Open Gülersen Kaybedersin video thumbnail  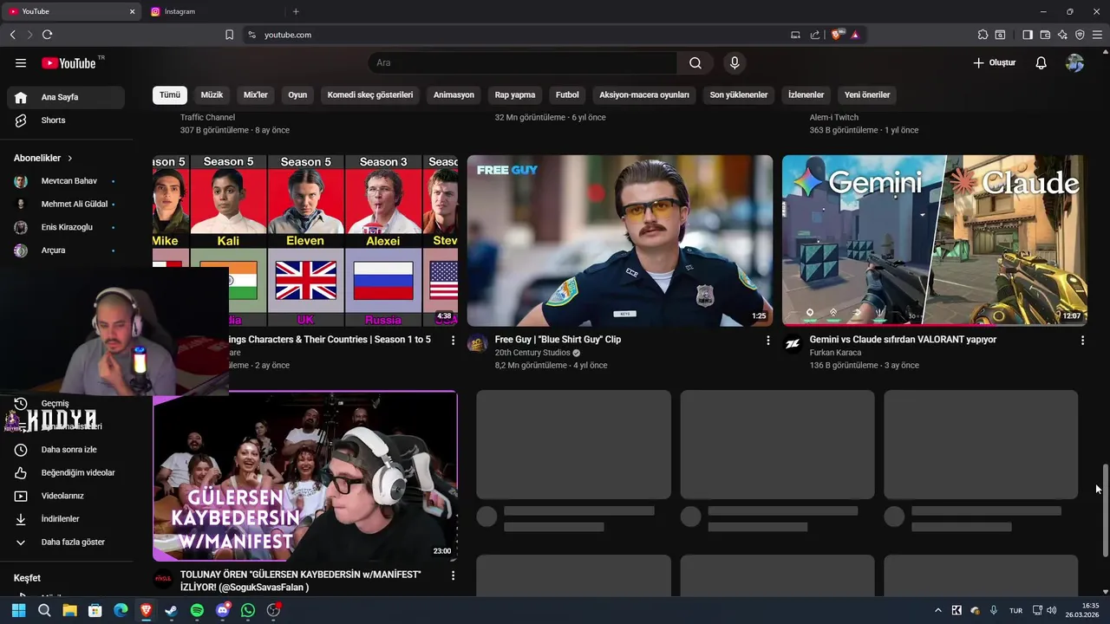pyautogui.click(x=305, y=476)
